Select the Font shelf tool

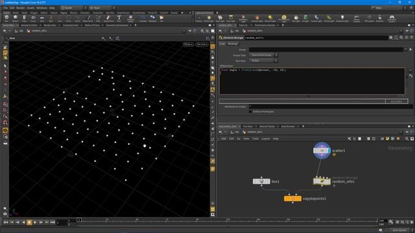pos(119,19)
